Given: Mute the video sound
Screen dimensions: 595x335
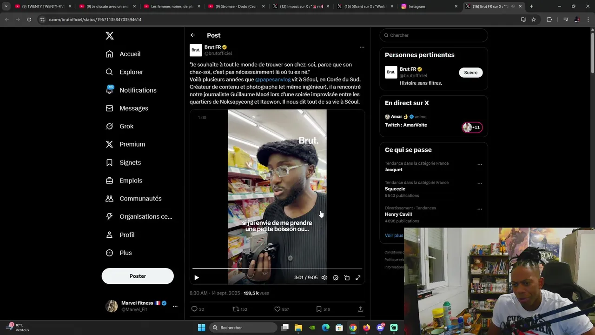Looking at the screenshot, I should (x=324, y=278).
